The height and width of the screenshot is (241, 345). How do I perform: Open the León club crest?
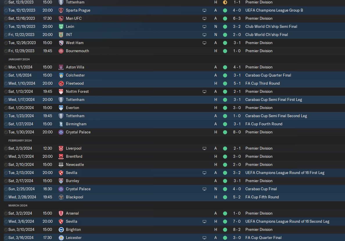pos(61,27)
